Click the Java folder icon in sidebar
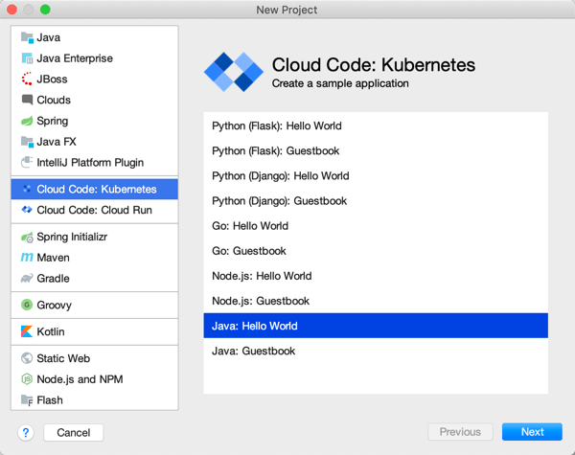This screenshot has height=455, width=575. tap(27, 37)
